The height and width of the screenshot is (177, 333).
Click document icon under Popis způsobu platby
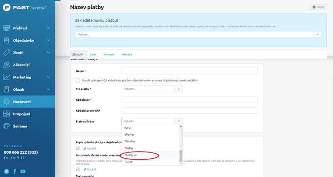click(78, 149)
